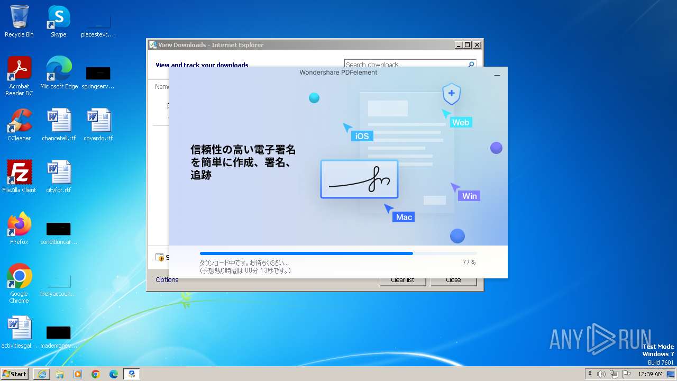This screenshot has width=677, height=381.
Task: Click the Wondershare PDFelement title text
Action: [338, 72]
